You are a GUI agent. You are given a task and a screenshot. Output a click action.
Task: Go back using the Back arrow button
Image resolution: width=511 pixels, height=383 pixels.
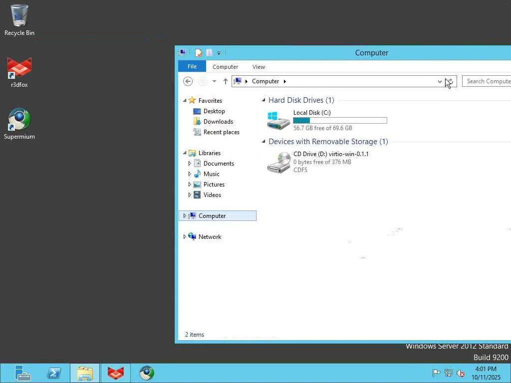pos(188,81)
